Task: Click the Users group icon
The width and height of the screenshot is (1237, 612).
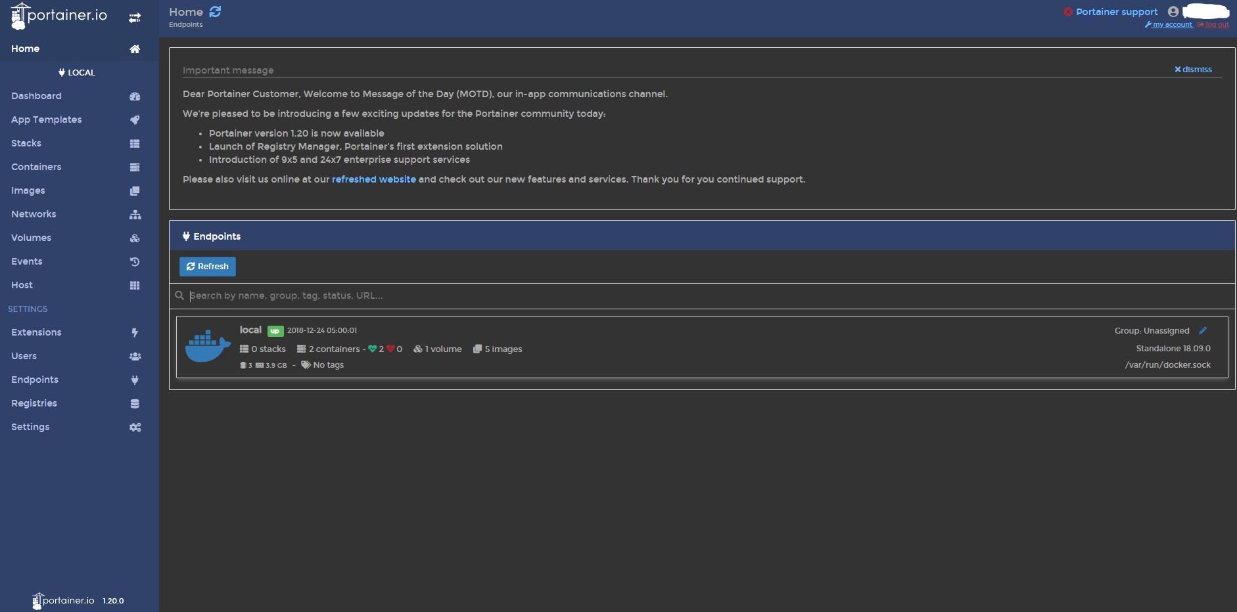Action: 135,357
